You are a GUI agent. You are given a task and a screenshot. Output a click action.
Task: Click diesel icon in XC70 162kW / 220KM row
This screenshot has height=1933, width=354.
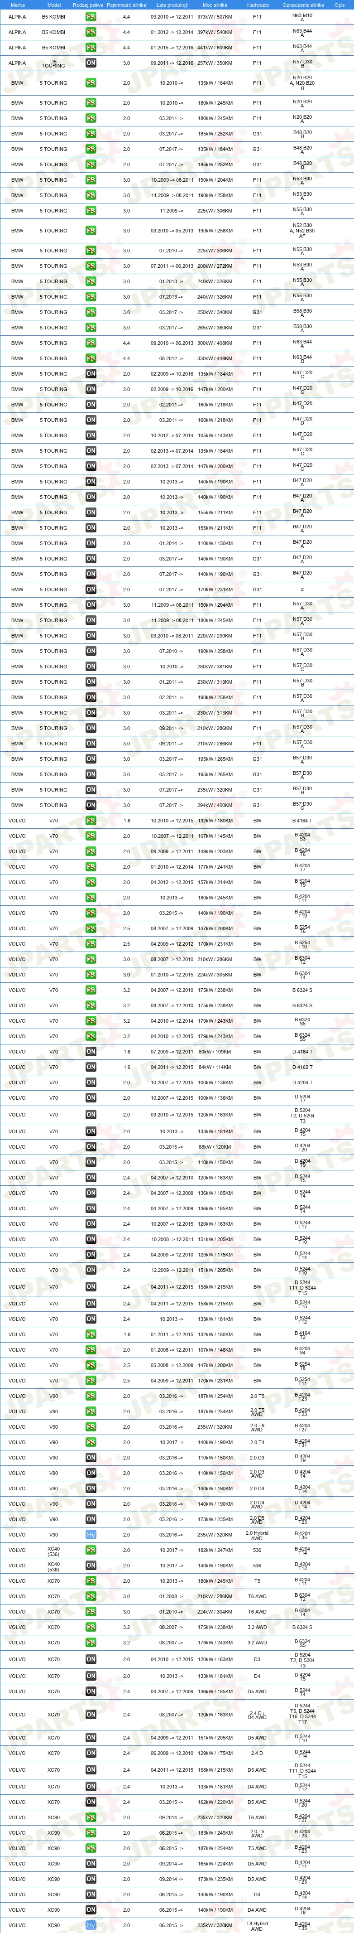pos(91,1803)
